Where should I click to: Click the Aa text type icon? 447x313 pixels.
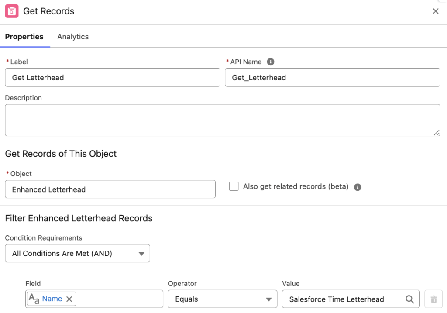coord(34,299)
